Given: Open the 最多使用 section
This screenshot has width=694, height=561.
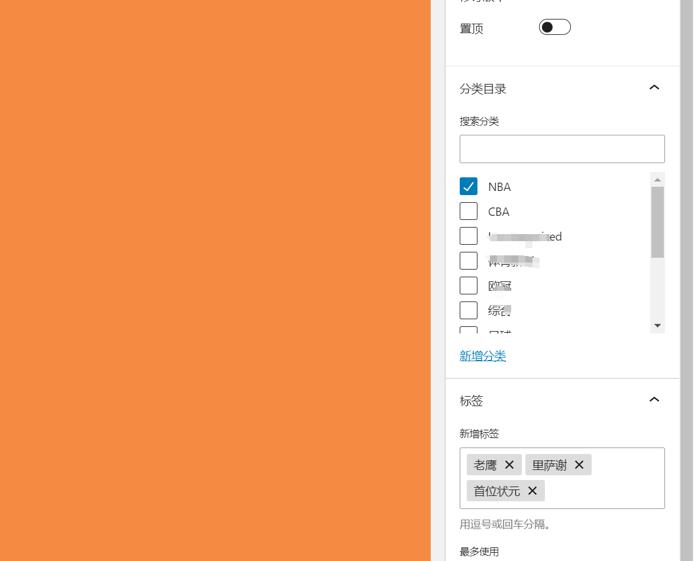Looking at the screenshot, I should (480, 551).
